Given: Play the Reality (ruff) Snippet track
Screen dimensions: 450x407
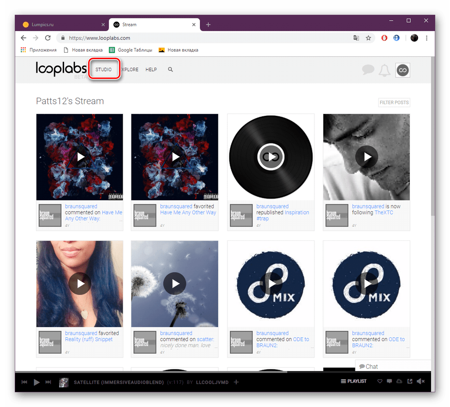Looking at the screenshot, I should [x=80, y=284].
